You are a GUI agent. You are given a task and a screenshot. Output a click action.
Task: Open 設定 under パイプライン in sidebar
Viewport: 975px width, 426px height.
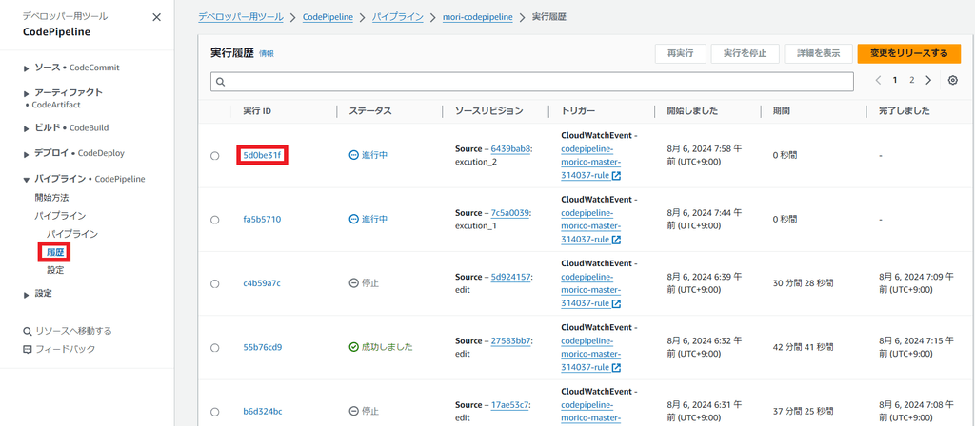pos(55,270)
